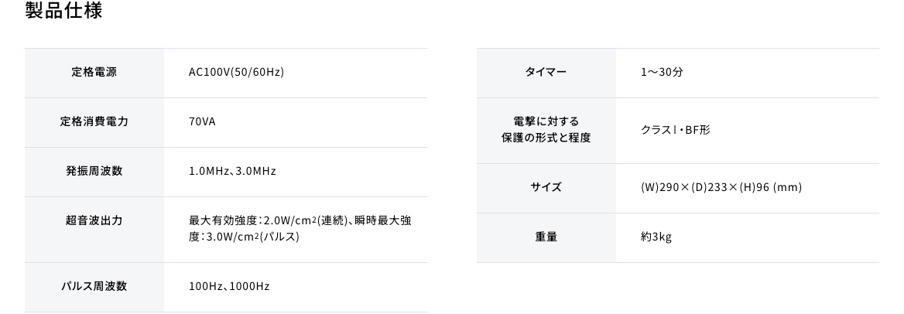Click the タイマー row label
The height and width of the screenshot is (314, 904).
click(546, 73)
